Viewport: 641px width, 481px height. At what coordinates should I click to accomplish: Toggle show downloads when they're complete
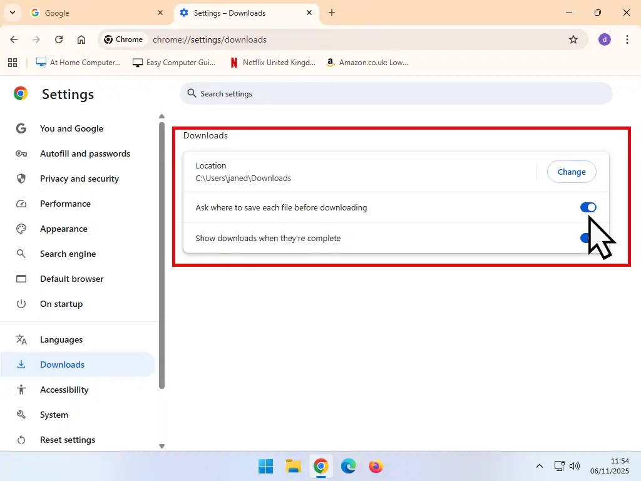[x=587, y=238]
